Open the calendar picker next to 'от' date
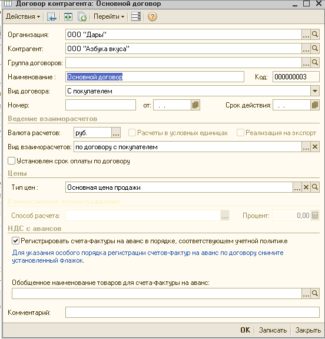 point(195,105)
